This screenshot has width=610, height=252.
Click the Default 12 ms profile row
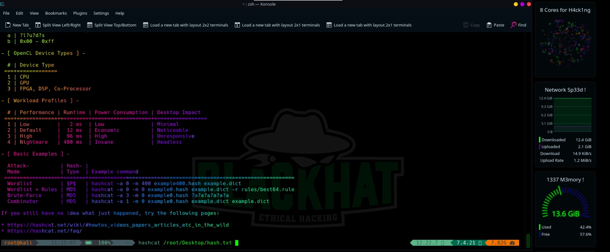pyautogui.click(x=98, y=130)
